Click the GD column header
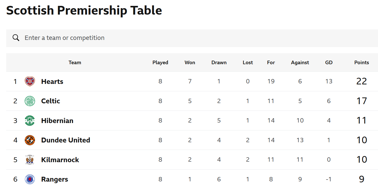 pyautogui.click(x=329, y=63)
